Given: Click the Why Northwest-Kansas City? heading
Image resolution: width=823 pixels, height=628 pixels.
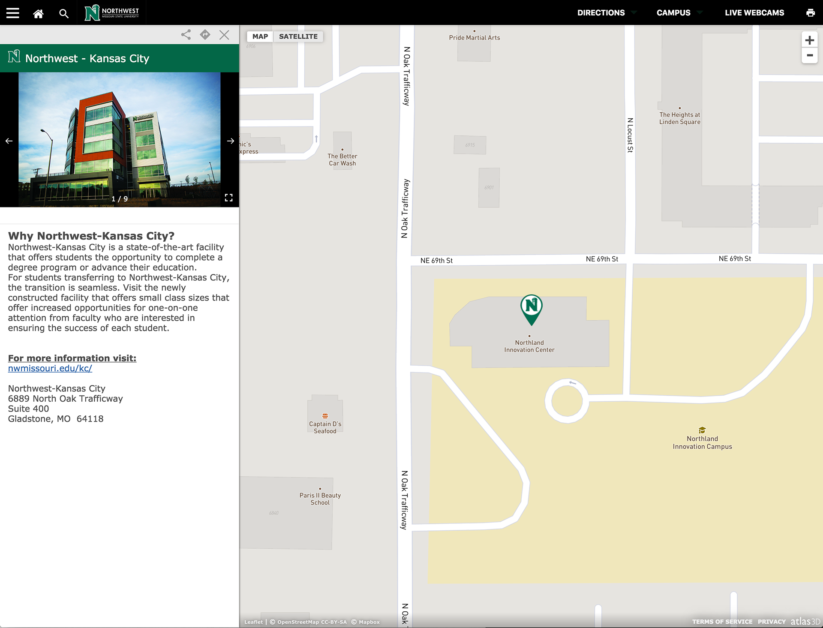Looking at the screenshot, I should tap(91, 236).
